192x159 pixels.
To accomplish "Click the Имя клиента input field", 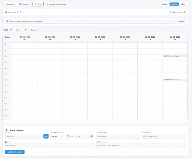I will (x=118, y=136).
